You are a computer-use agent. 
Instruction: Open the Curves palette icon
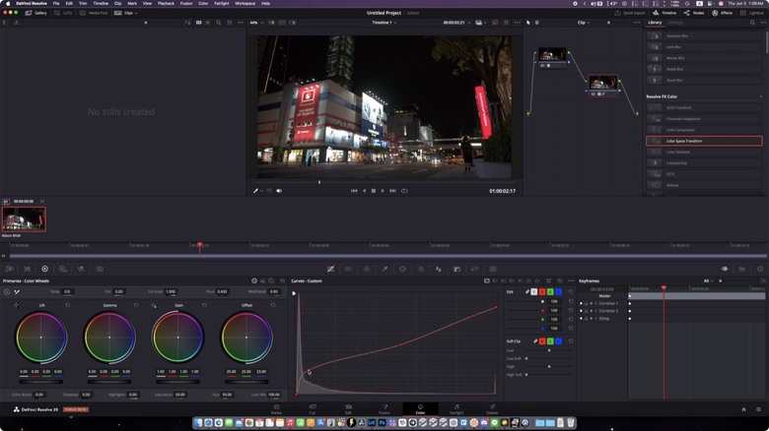(x=330, y=269)
